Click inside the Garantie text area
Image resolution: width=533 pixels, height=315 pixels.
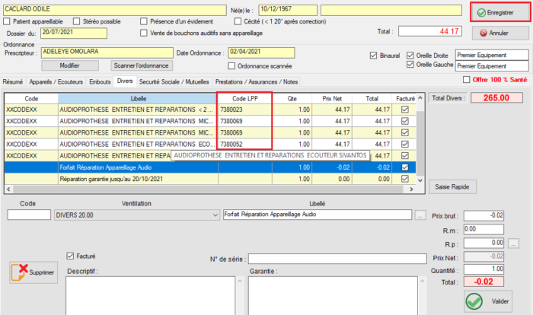click(333, 296)
